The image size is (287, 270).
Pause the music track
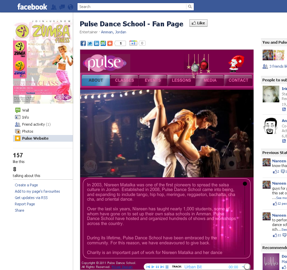pos(157,267)
